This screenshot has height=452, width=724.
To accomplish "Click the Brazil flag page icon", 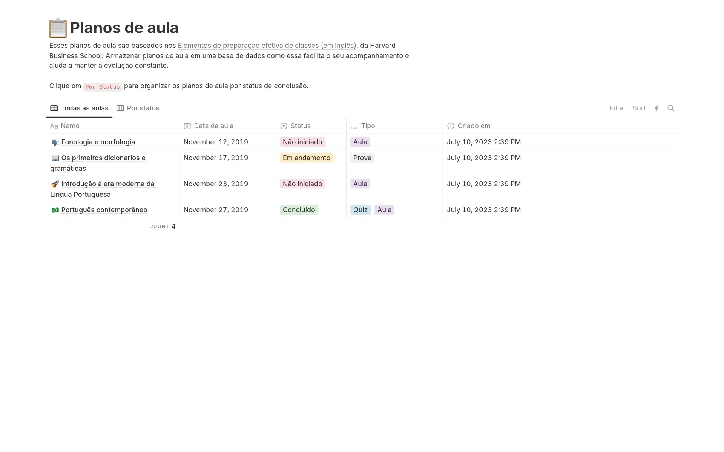I will tap(55, 210).
